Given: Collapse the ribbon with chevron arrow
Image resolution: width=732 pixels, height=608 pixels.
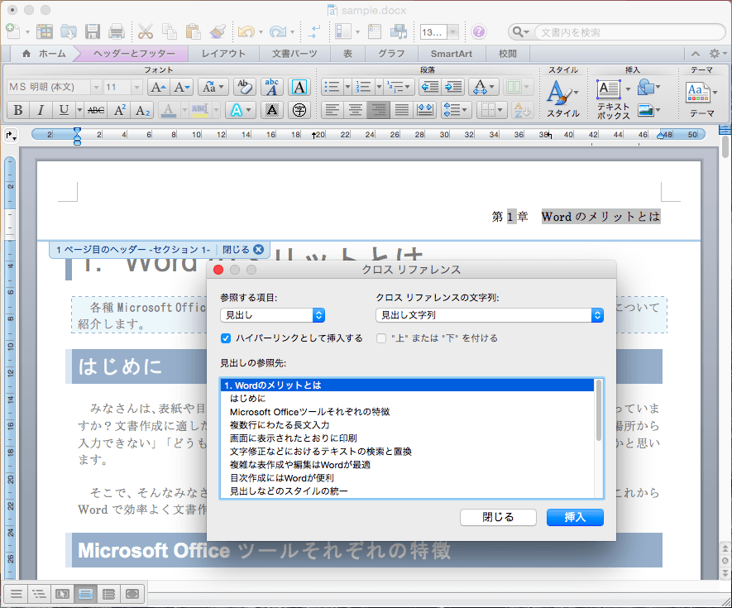Looking at the screenshot, I should pos(696,54).
